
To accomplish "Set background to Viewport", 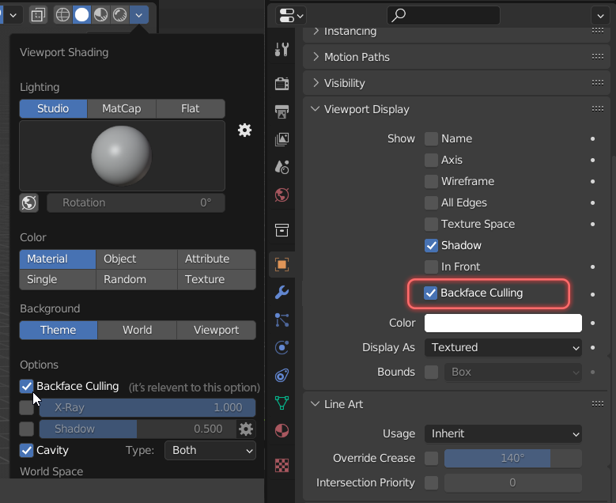I will [x=216, y=330].
